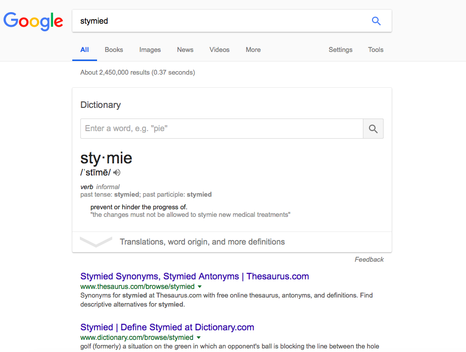The width and height of the screenshot is (466, 352).
Task: Click the Feedback link below the dictionary
Action: click(369, 259)
